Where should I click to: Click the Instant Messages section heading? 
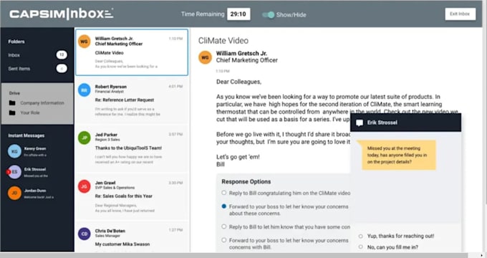click(x=26, y=135)
